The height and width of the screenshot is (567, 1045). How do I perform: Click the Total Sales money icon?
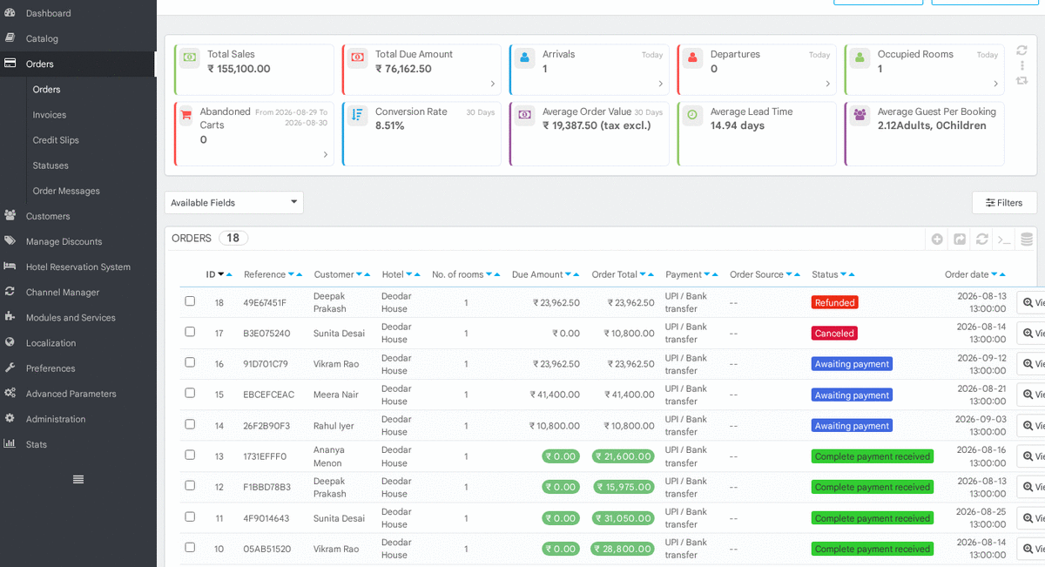(x=189, y=57)
